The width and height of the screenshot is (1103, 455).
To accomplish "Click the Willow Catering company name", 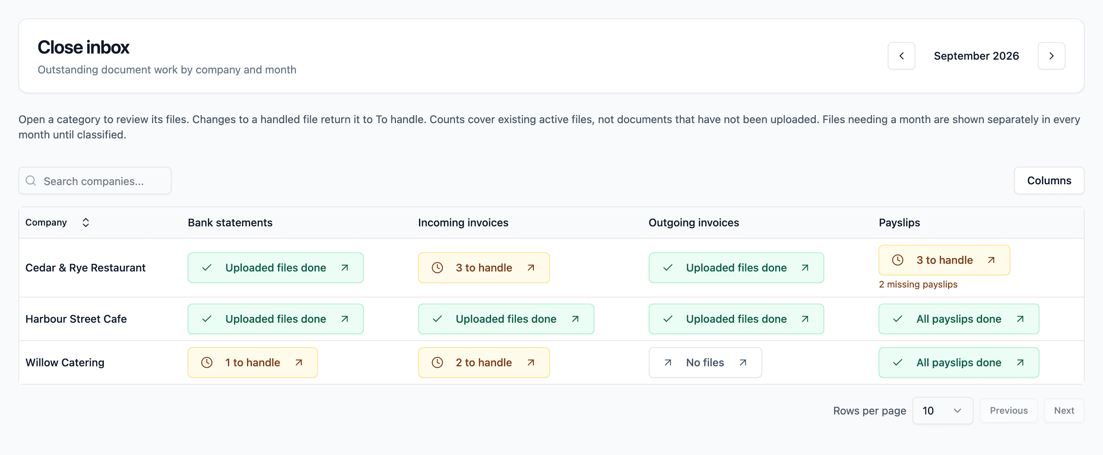I will [65, 362].
